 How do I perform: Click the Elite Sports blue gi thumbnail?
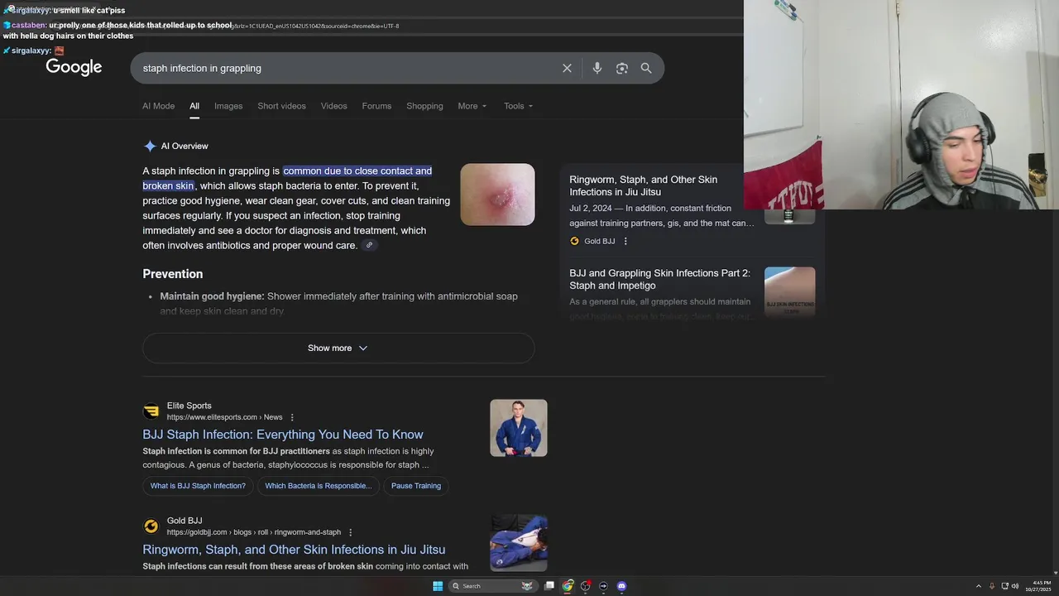tap(519, 428)
